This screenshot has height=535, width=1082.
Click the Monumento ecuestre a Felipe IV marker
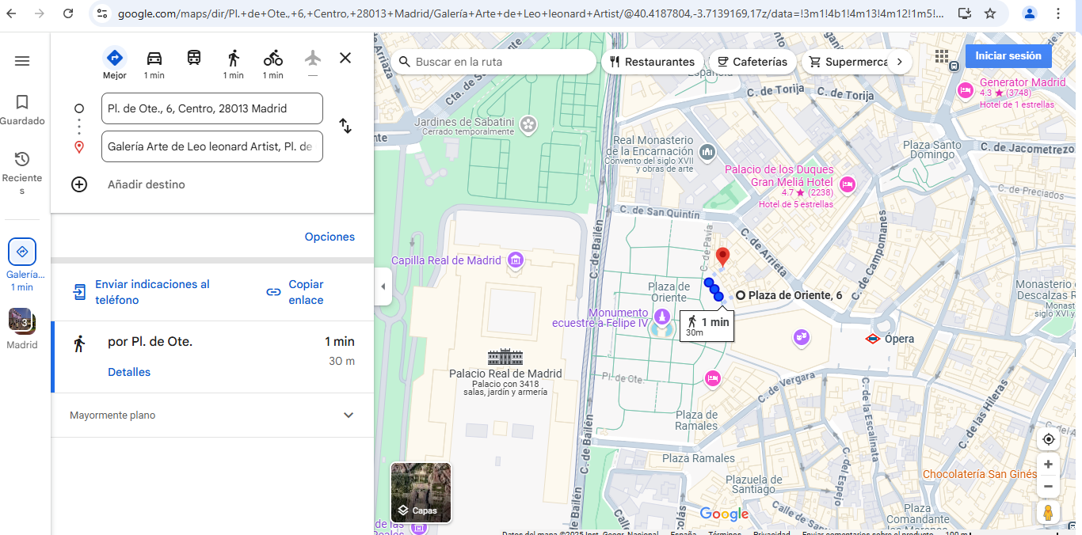(x=661, y=317)
